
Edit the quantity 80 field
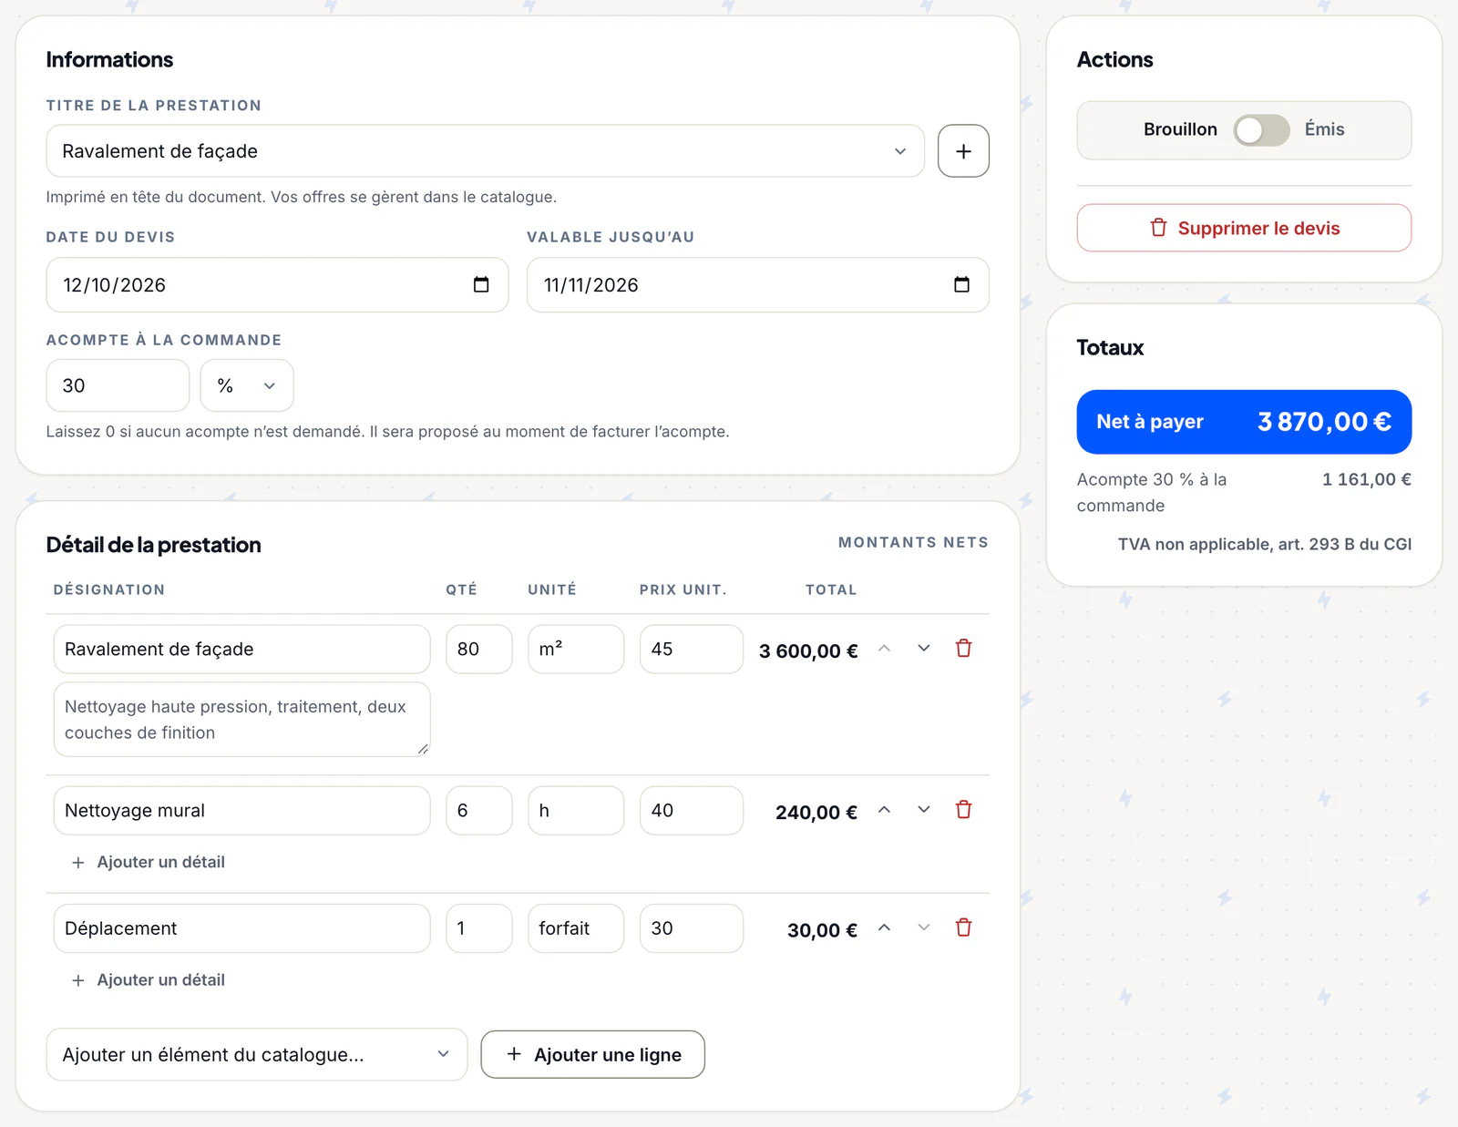tap(479, 649)
